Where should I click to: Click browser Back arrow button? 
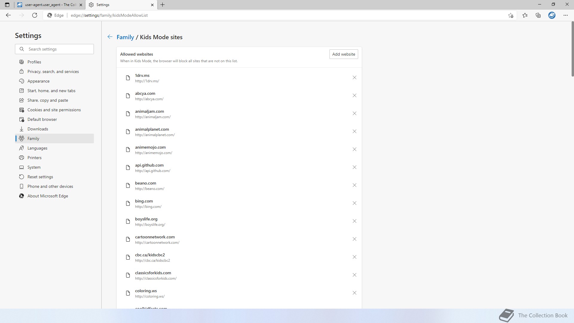pyautogui.click(x=8, y=15)
